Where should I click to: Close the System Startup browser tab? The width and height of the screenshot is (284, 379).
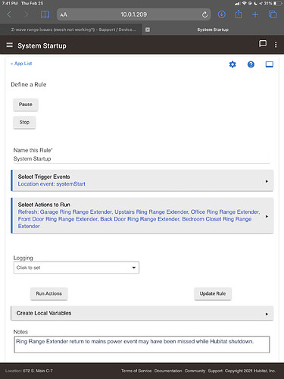(x=148, y=30)
